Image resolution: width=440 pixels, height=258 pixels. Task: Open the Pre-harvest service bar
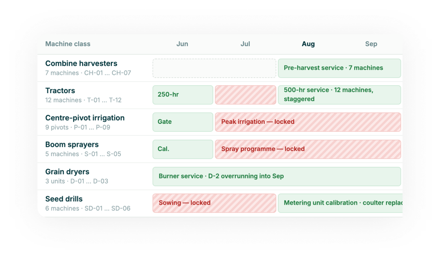coord(339,68)
